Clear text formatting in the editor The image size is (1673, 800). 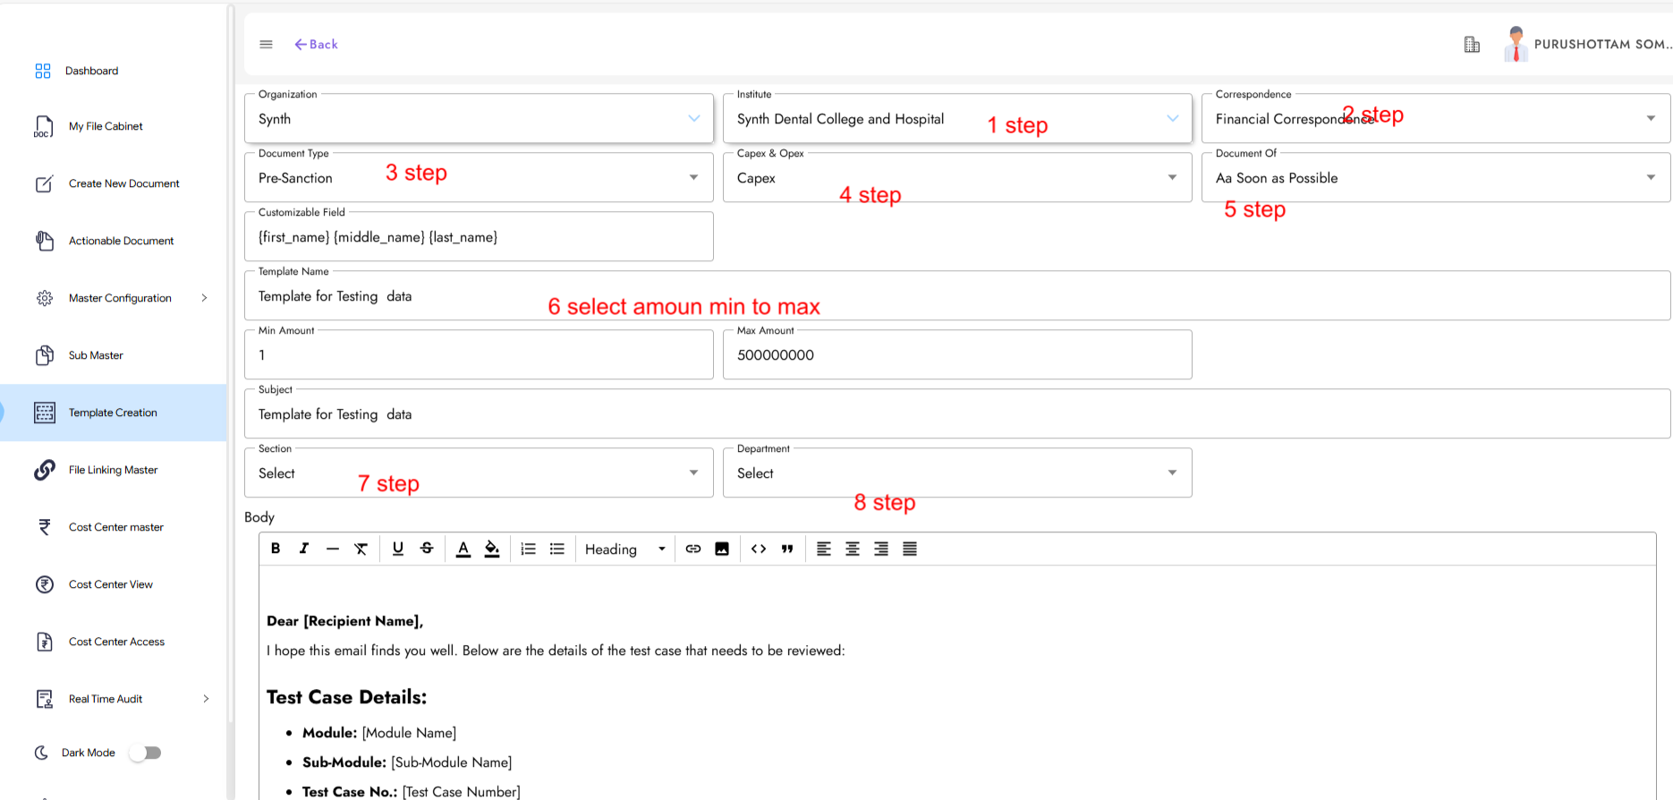pyautogui.click(x=361, y=549)
